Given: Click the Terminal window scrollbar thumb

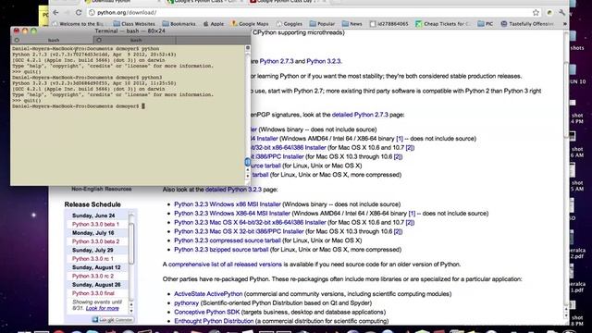Looking at the screenshot, I should coord(248,162).
